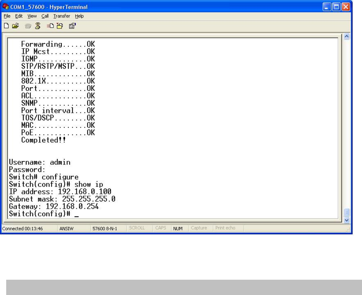Viewport: 362px width, 295px height.
Task: Click the scrollbar up arrow
Action: tap(346, 36)
